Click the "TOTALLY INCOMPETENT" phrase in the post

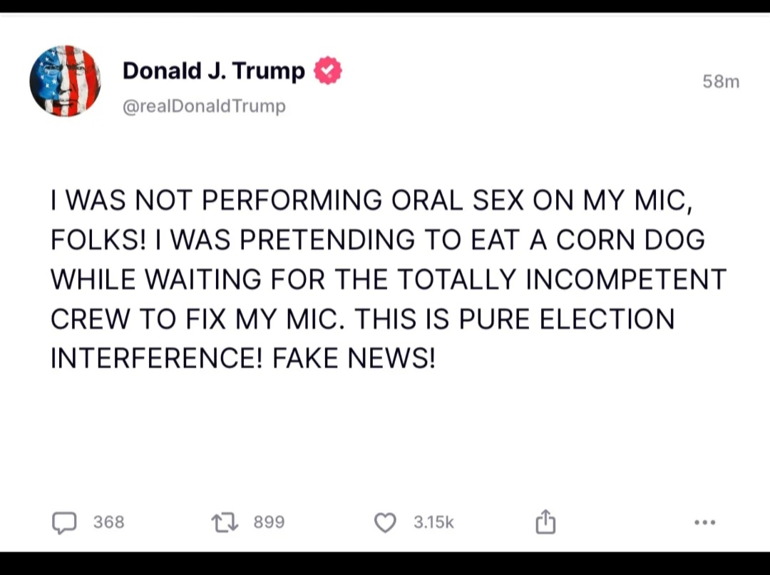(563, 279)
